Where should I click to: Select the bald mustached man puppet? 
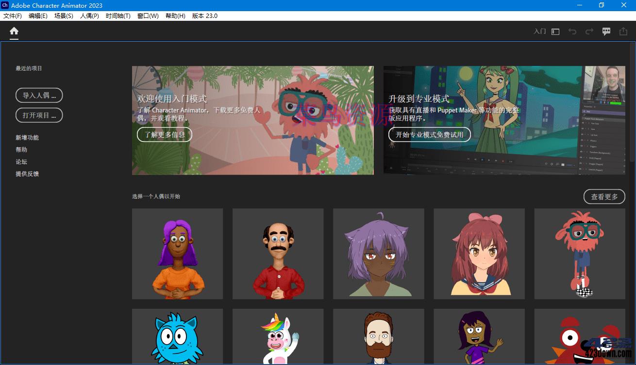click(278, 254)
